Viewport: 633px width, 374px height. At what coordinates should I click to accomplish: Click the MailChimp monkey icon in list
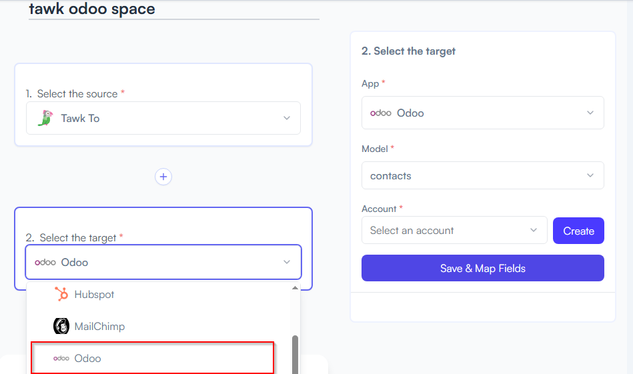61,326
